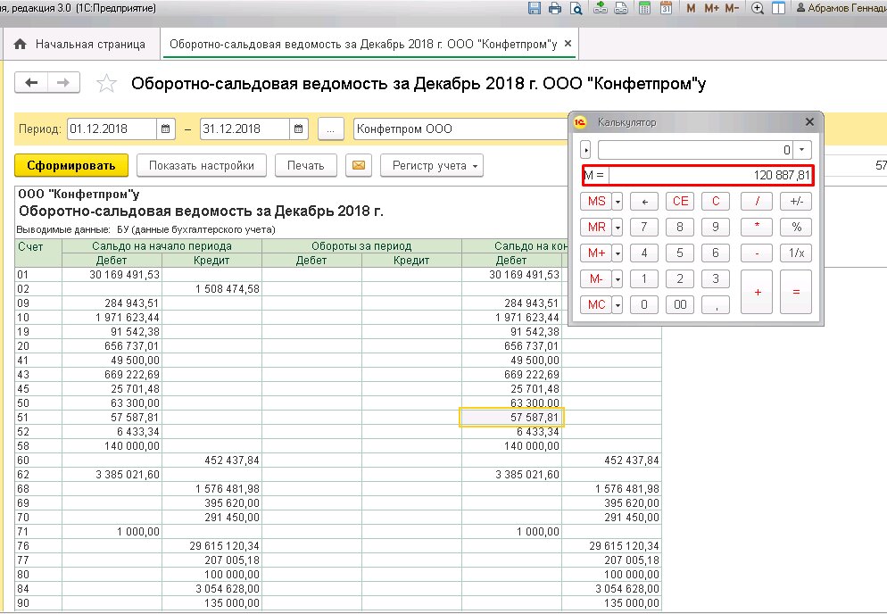Screen dimensions: 887x614
Task: Select highlighted ending debit cell of account 51
Action: 512,417
